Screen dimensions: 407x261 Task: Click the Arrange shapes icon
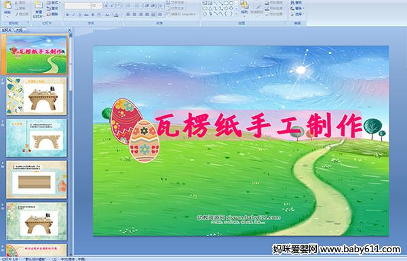click(244, 7)
